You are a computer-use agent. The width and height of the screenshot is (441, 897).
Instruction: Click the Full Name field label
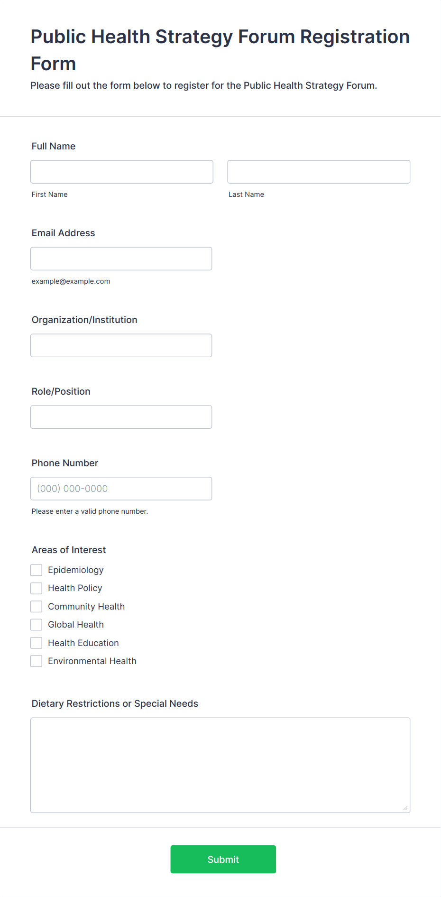click(54, 146)
